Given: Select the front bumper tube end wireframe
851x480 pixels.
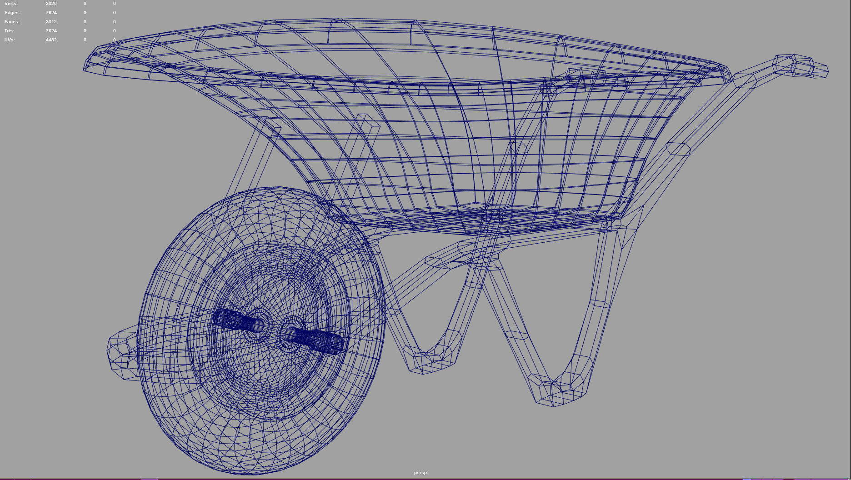Looking at the screenshot, I should (122, 355).
